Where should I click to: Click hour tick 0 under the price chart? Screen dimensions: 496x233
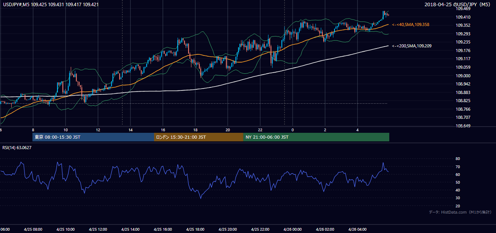293,130
